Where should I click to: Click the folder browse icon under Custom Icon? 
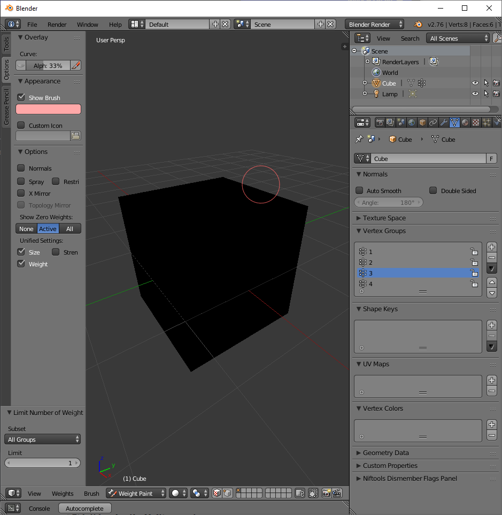(75, 136)
